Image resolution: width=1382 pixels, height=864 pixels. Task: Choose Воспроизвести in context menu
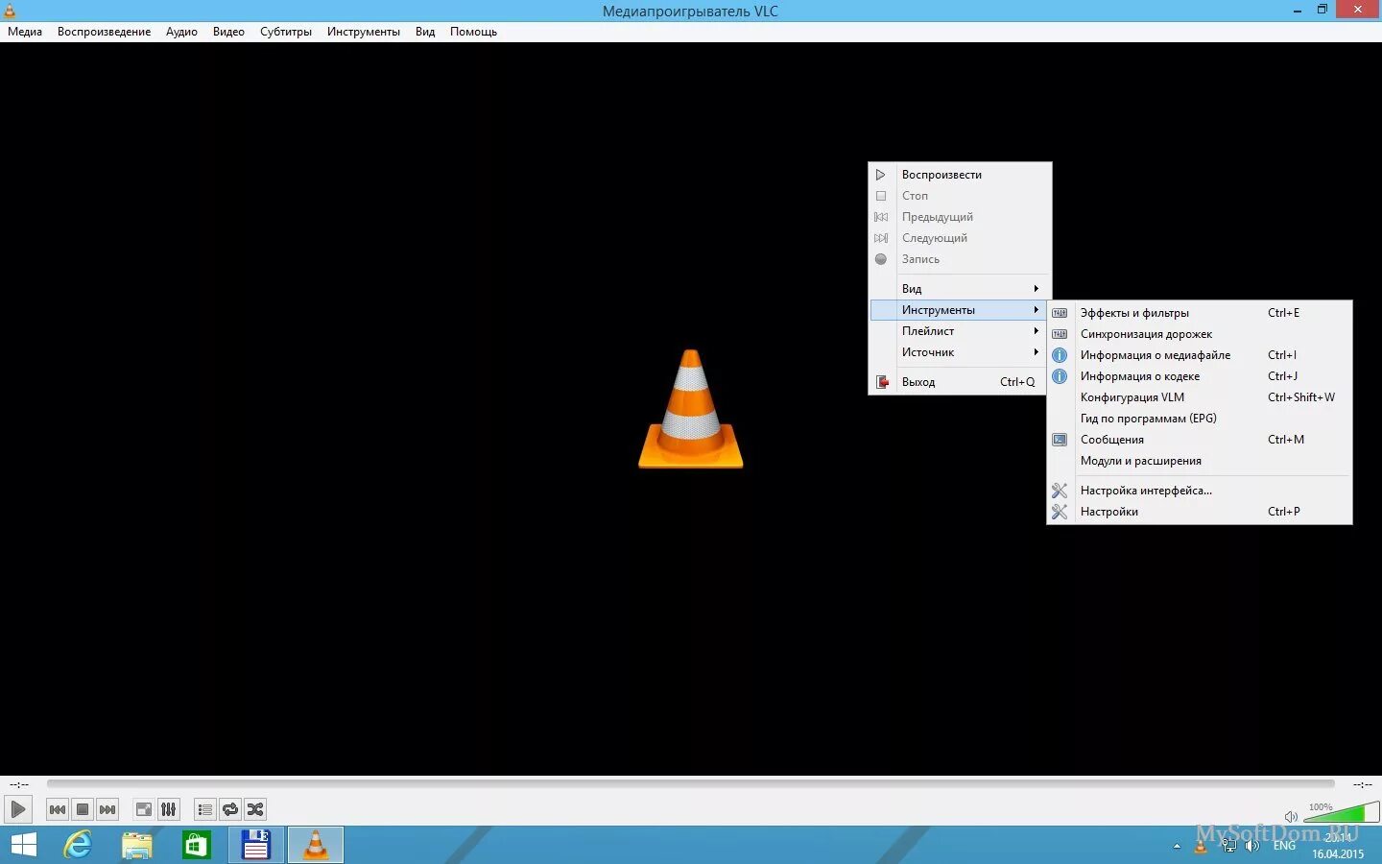960,175
